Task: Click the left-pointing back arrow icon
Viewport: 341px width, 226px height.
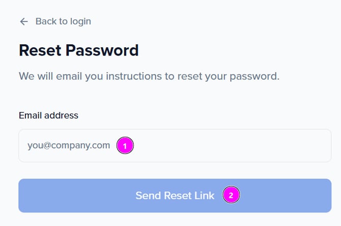Action: tap(23, 21)
